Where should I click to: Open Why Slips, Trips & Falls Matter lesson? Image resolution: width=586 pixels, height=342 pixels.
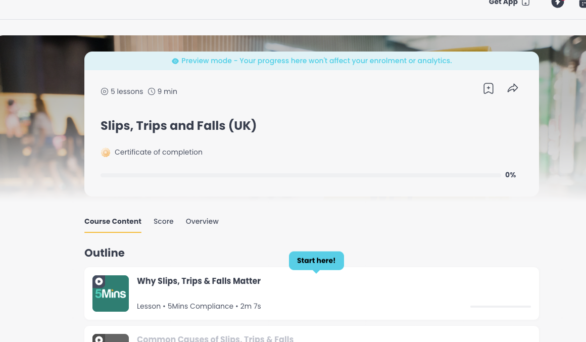coord(199,281)
